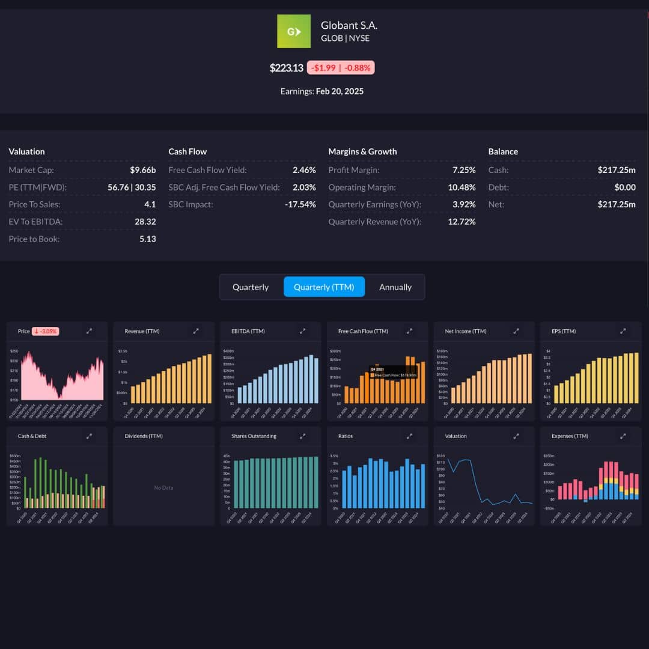Expand the Price chart
The height and width of the screenshot is (649, 649).
click(89, 331)
